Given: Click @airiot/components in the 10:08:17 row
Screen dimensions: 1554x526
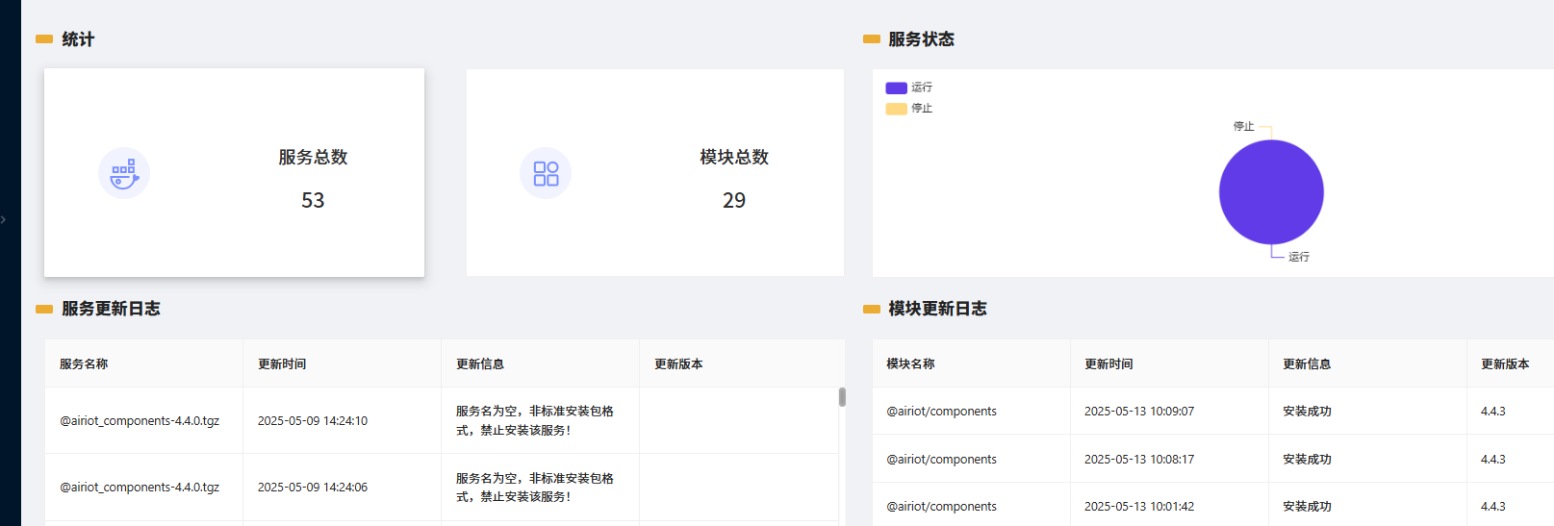Looking at the screenshot, I should click(941, 460).
